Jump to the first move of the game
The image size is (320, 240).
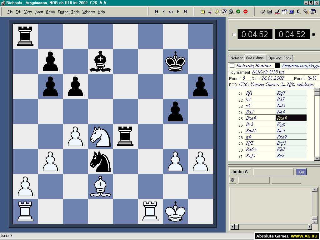(157, 12)
